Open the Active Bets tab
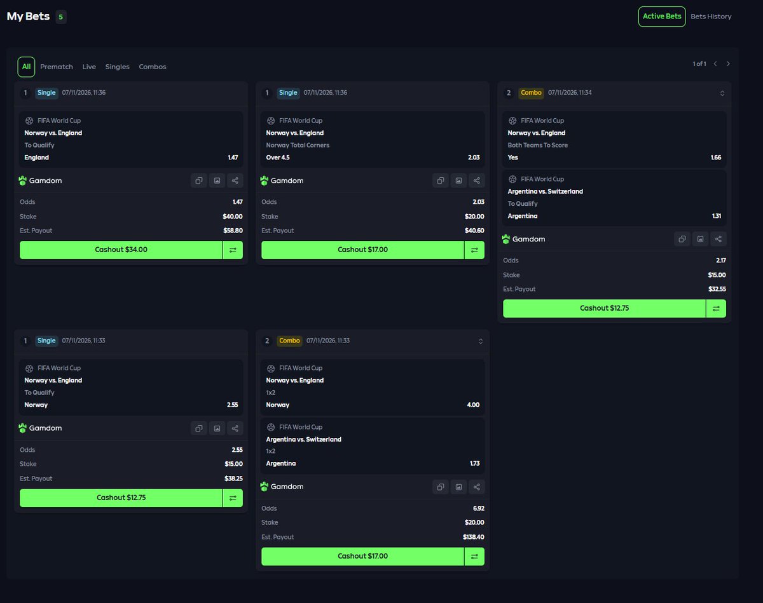Screen dimensions: 763x603 click(x=662, y=17)
